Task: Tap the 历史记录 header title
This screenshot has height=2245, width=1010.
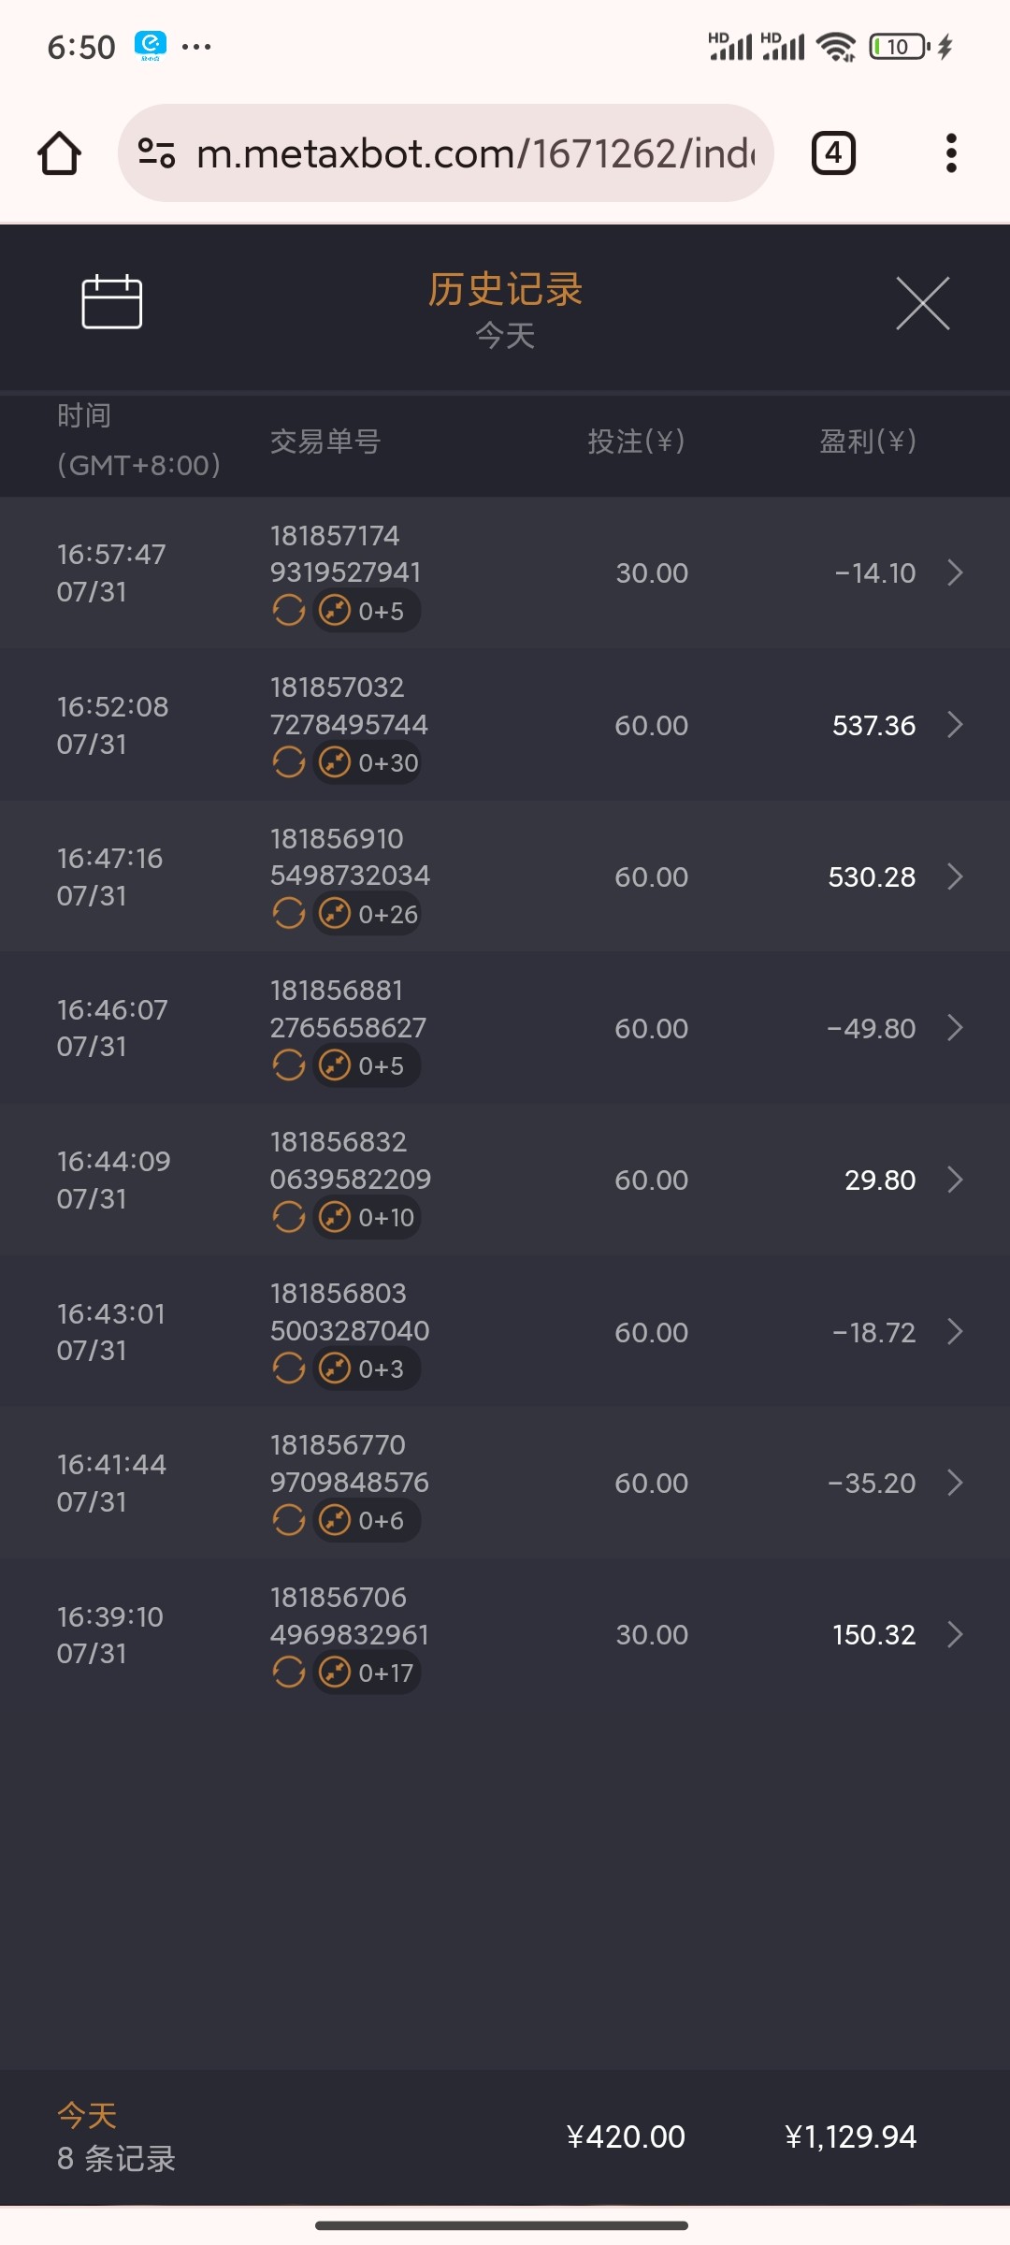Action: [x=505, y=290]
